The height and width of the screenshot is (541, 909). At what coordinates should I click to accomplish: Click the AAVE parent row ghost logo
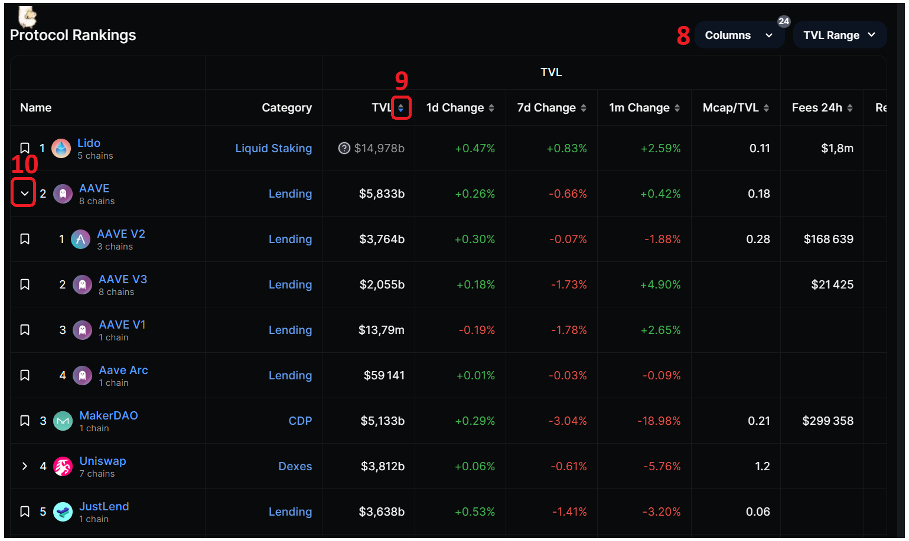63,194
